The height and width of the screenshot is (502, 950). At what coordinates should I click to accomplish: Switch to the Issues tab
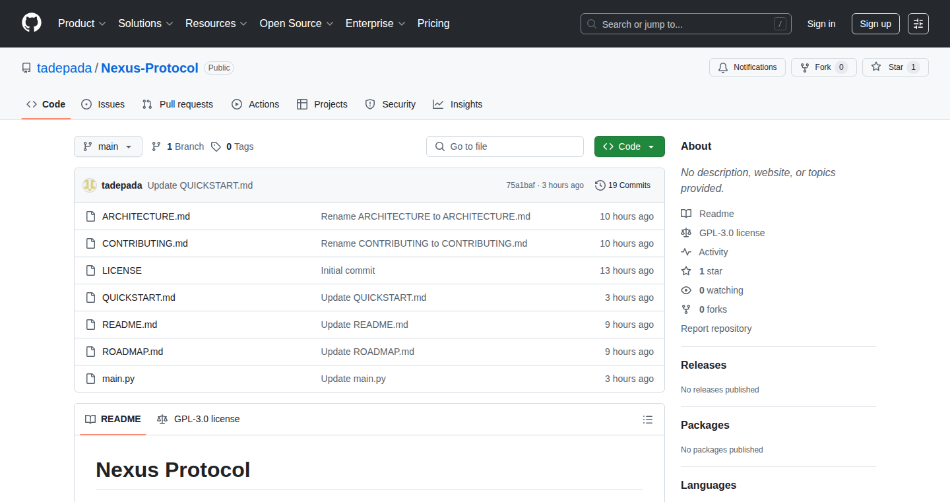pyautogui.click(x=103, y=104)
